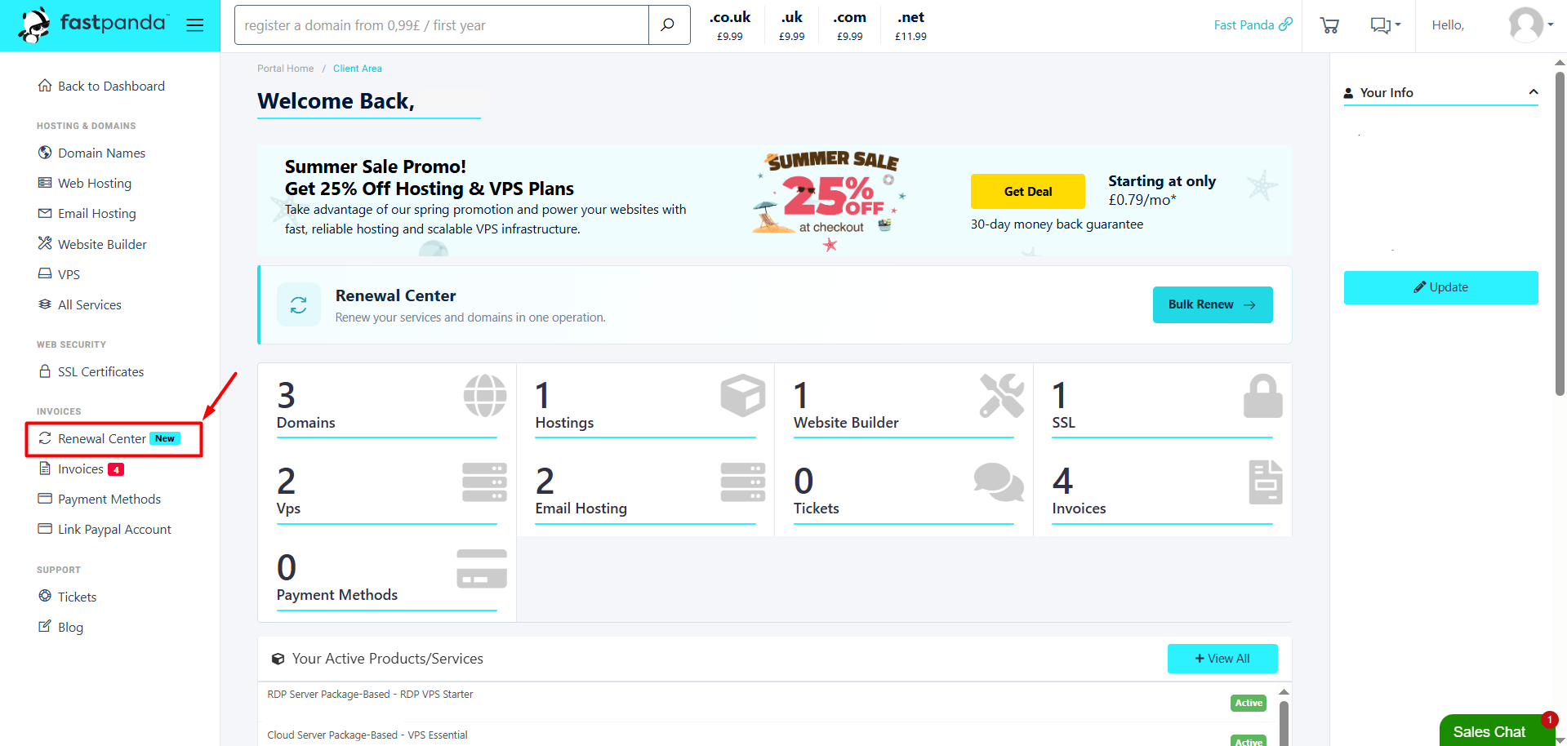Viewport: 1567px width, 746px height.
Task: Click the 2 Vps stat
Action: pos(387,491)
